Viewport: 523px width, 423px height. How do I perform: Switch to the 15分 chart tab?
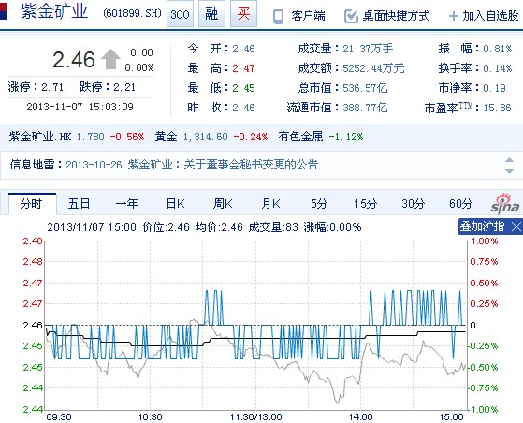tap(365, 203)
